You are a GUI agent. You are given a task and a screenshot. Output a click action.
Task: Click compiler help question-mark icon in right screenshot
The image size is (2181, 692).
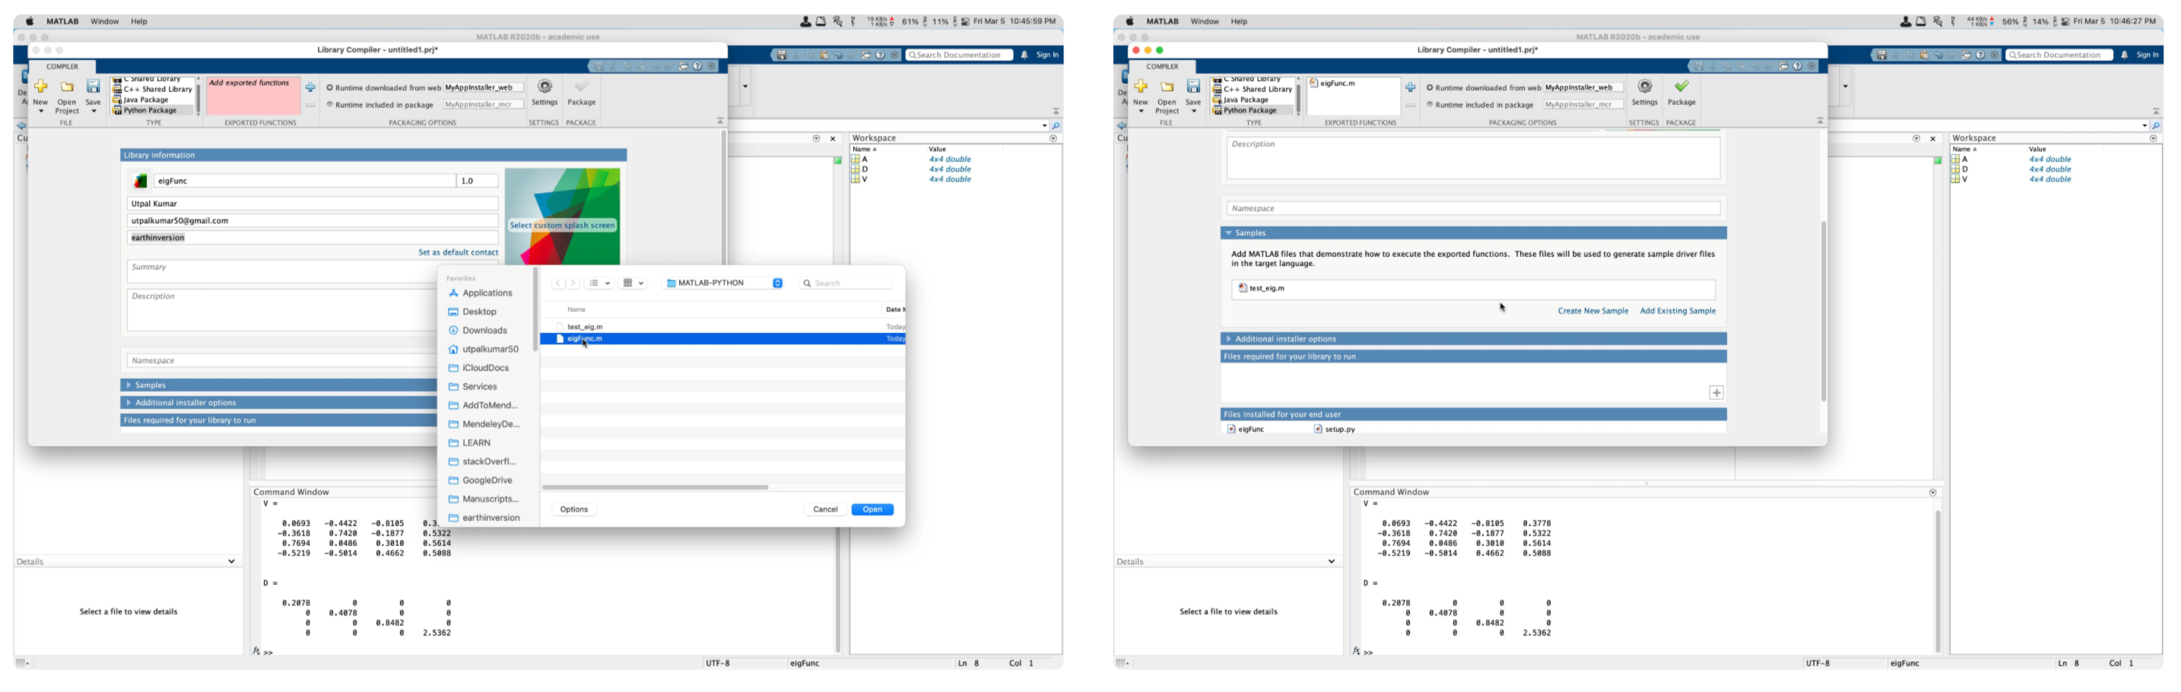coord(1798,66)
